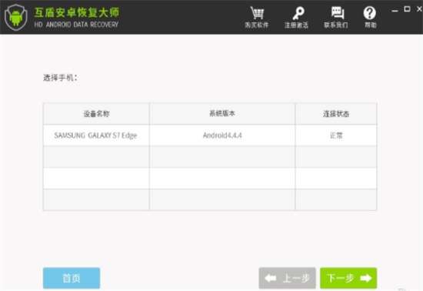Image resolution: width=423 pixels, height=291 pixels.
Task: Click the 正常 connection status cell
Action: click(x=336, y=135)
